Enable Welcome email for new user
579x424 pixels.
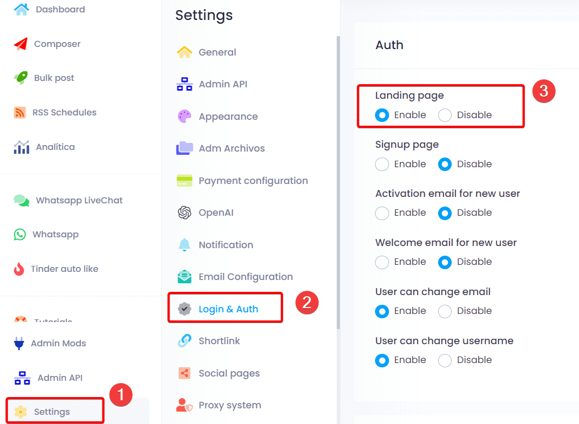pyautogui.click(x=382, y=262)
